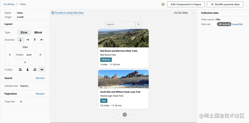The height and width of the screenshot is (123, 249).
Task: Select the left direction arrow
Action: click(42, 40)
